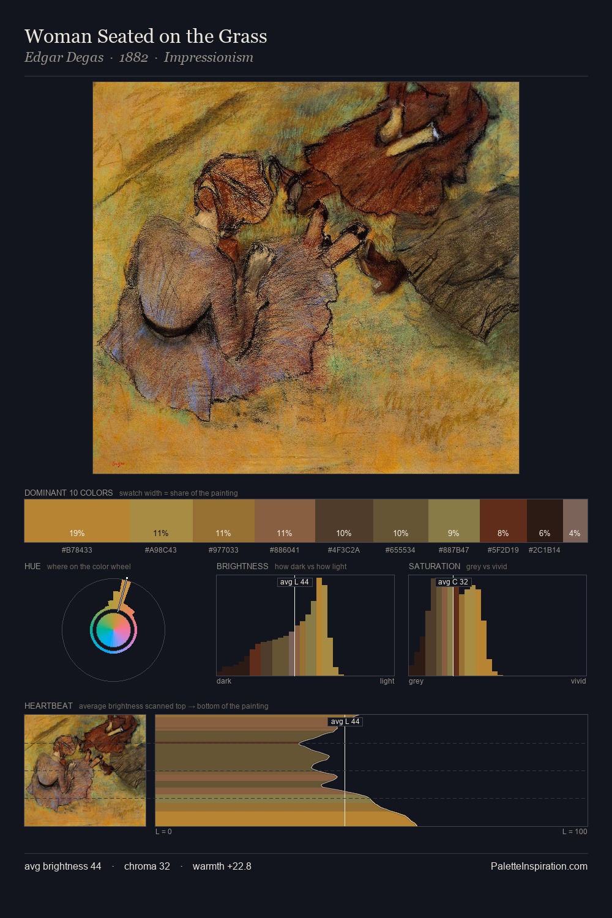
Task: Click the 'BRIGHTNESS' section heading
Action: pos(242,566)
